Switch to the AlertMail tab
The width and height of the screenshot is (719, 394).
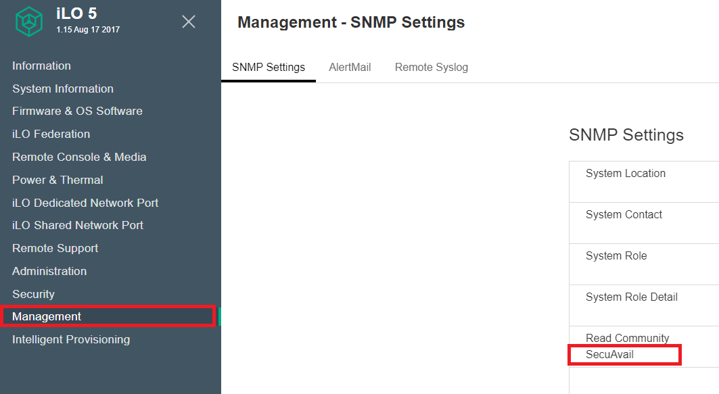click(x=350, y=68)
